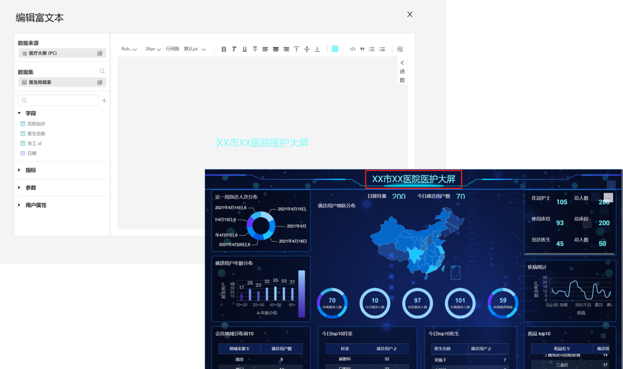The height and width of the screenshot is (369, 623).
Task: Open the font family dropdown
Action: coord(129,49)
